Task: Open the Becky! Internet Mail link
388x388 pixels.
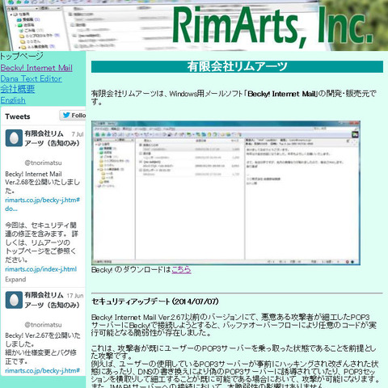Action: pos(36,68)
